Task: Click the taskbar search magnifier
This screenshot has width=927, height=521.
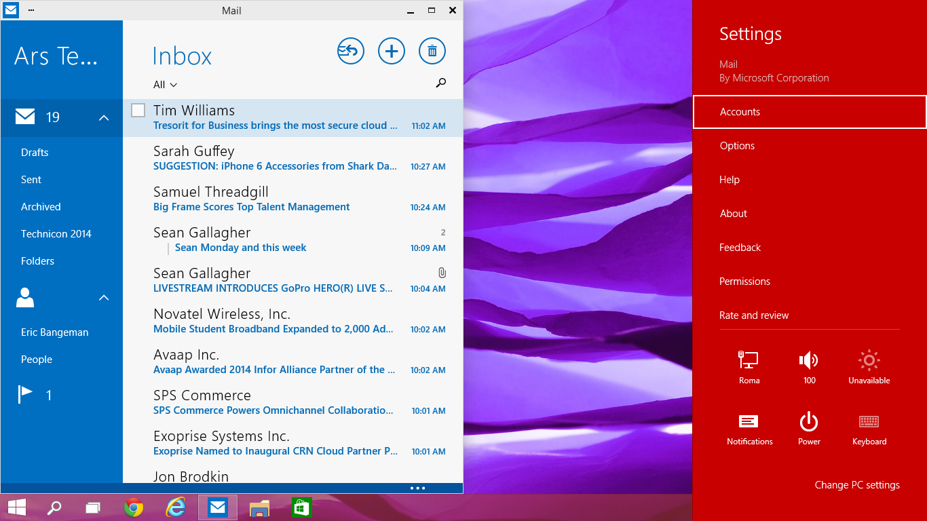Action: click(54, 507)
